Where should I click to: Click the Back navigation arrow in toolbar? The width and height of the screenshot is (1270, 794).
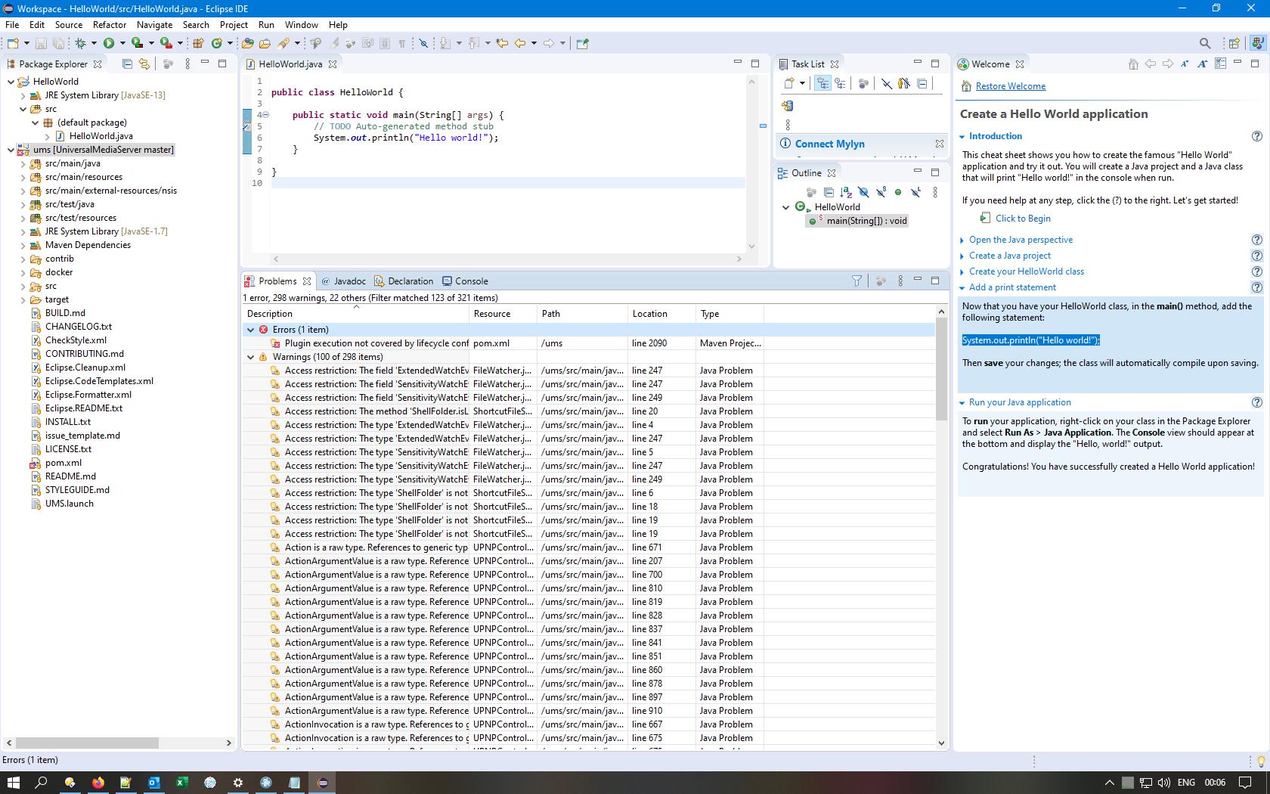[519, 43]
